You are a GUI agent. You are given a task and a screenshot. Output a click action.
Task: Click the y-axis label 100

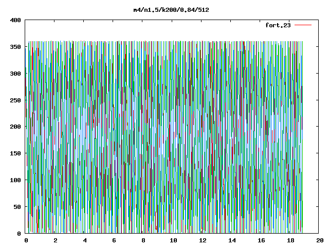tap(15, 180)
